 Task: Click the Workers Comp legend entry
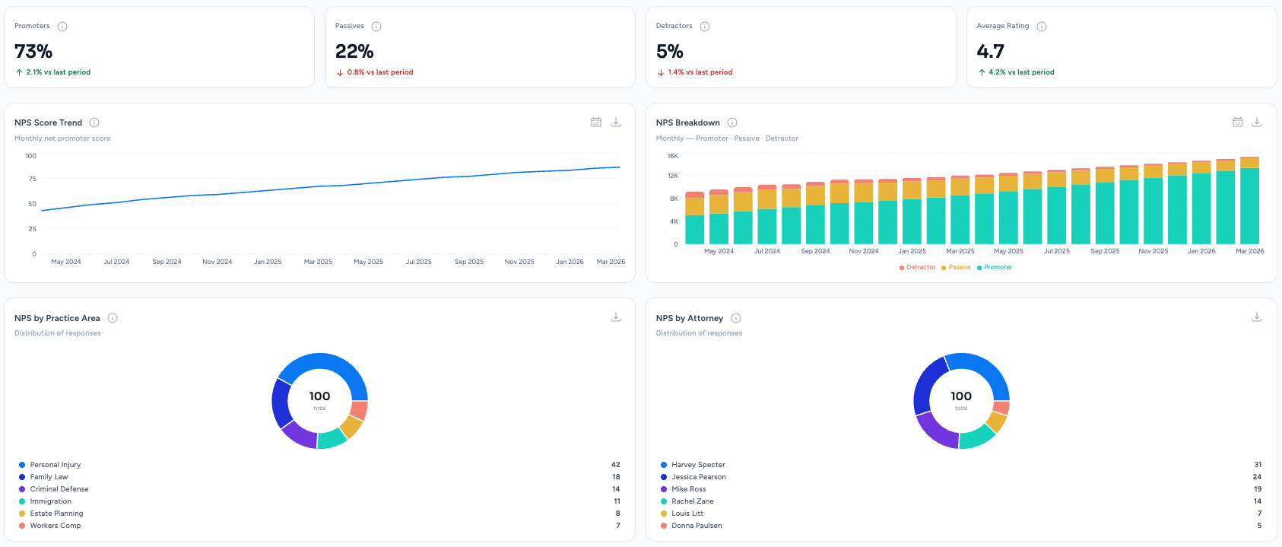tap(319, 526)
